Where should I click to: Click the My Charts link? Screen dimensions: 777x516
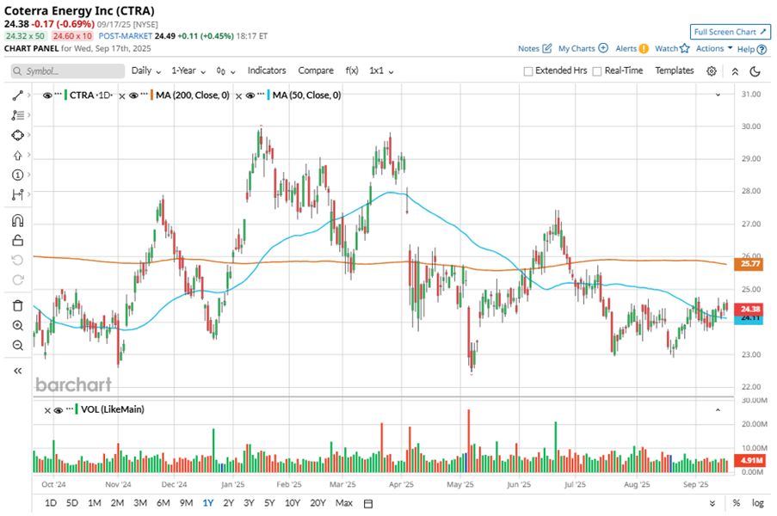pos(577,48)
